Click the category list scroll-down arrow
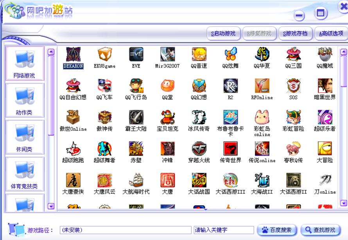 click(x=51, y=206)
